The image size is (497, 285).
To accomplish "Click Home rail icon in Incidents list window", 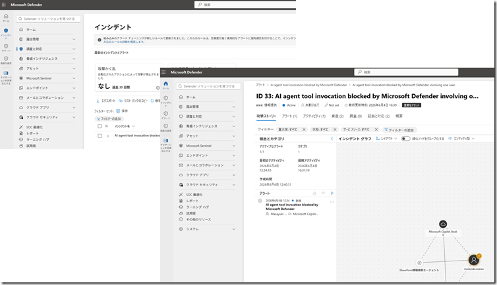I will click(6, 17).
